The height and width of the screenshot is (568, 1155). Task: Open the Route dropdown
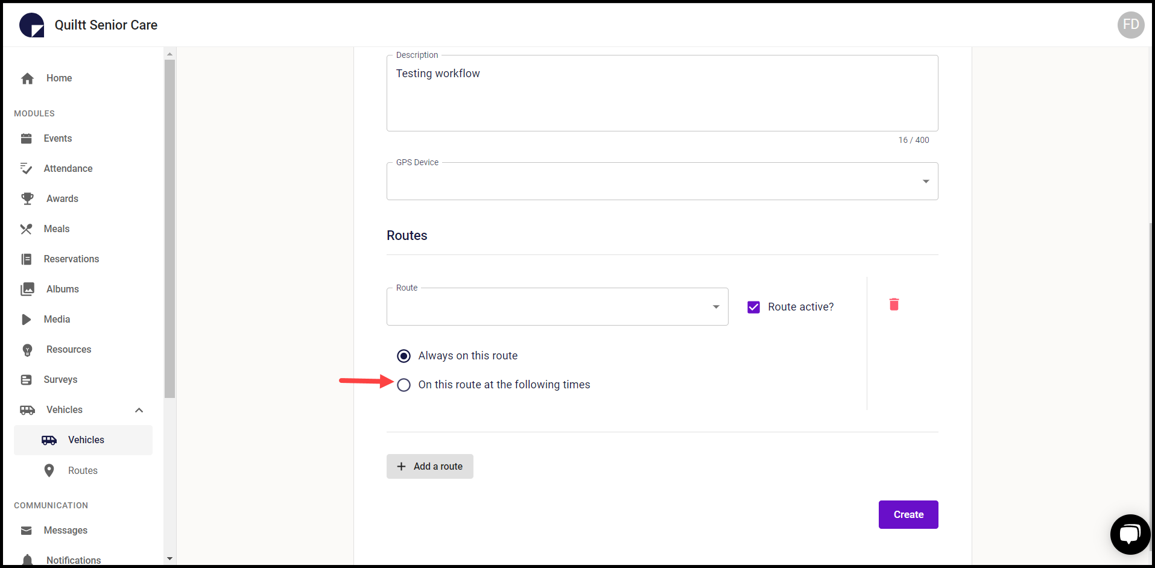557,306
